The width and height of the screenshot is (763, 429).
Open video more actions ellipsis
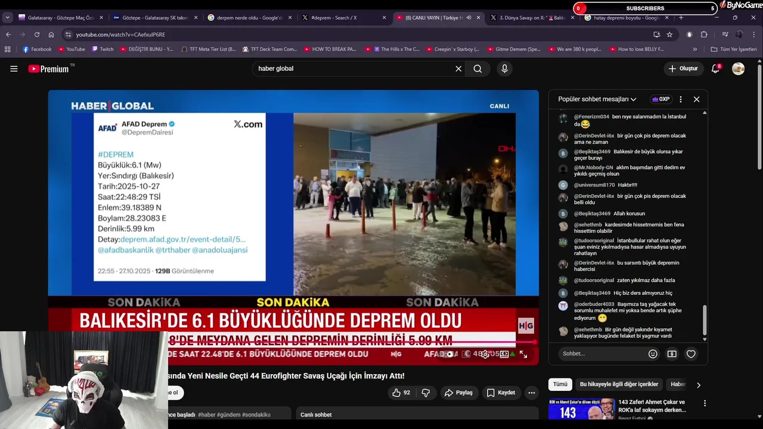531,393
